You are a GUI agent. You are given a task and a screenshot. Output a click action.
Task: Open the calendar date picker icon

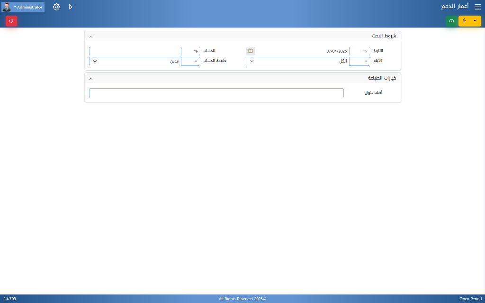[251, 51]
